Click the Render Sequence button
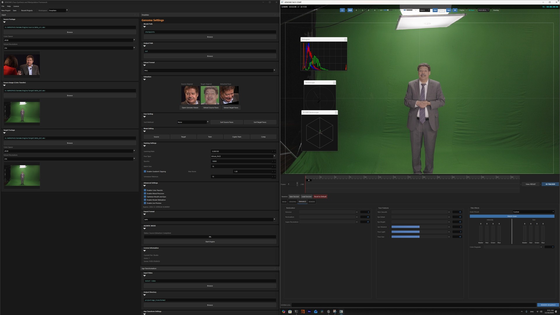Viewport: 560px width, 315px height. click(x=548, y=305)
